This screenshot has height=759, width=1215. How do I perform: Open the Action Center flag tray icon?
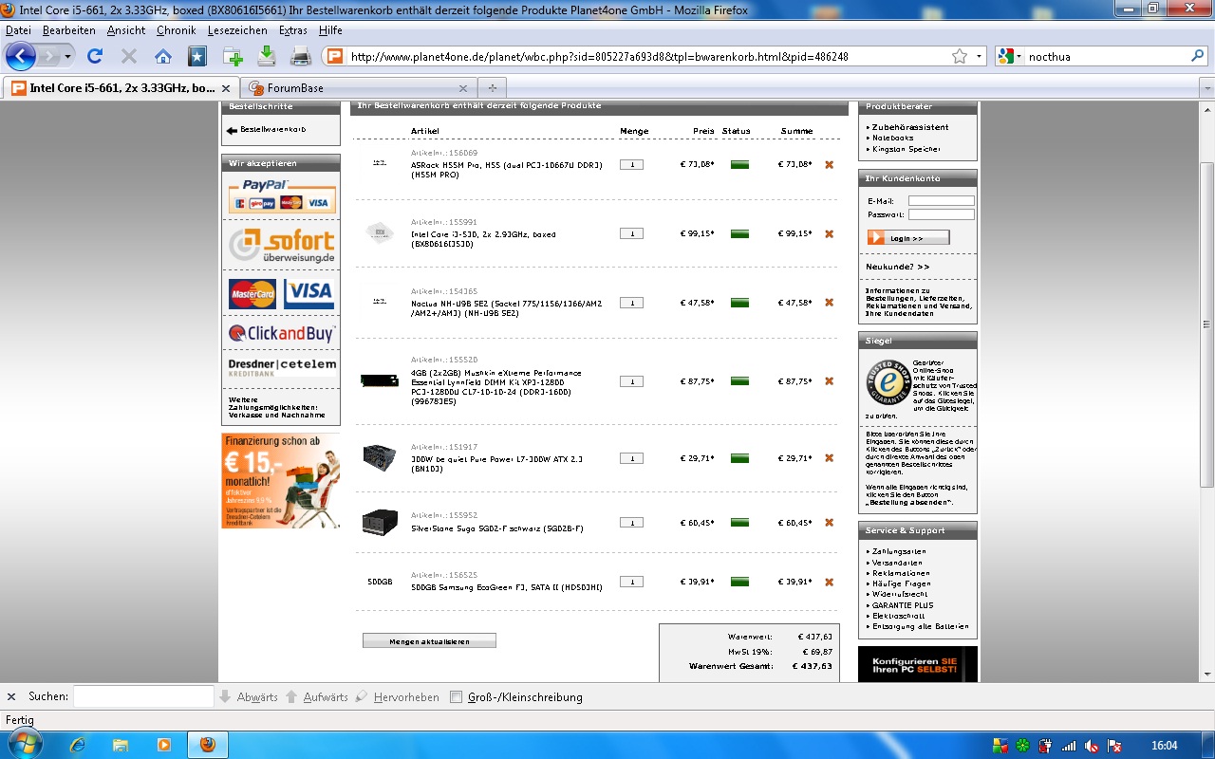pyautogui.click(x=1115, y=746)
